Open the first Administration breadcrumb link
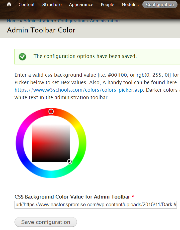Screen dimensions: 180x230 [x=38, y=21]
